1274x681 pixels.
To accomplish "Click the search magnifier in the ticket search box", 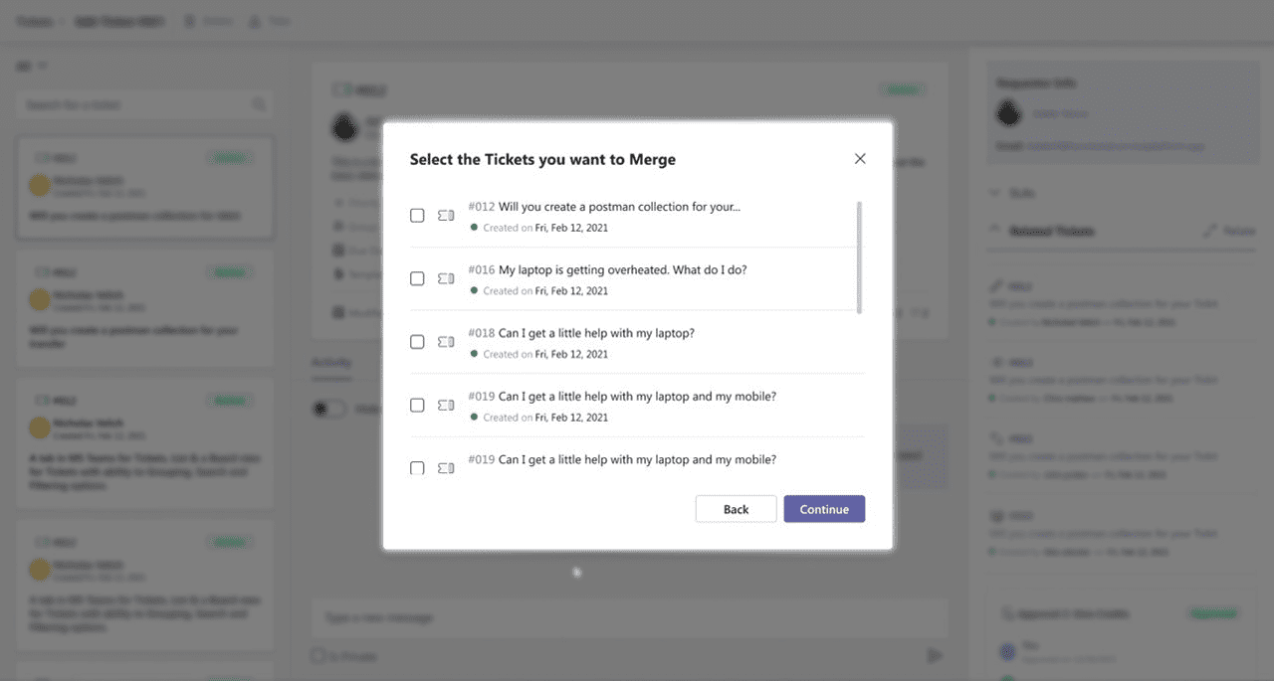I will (259, 104).
